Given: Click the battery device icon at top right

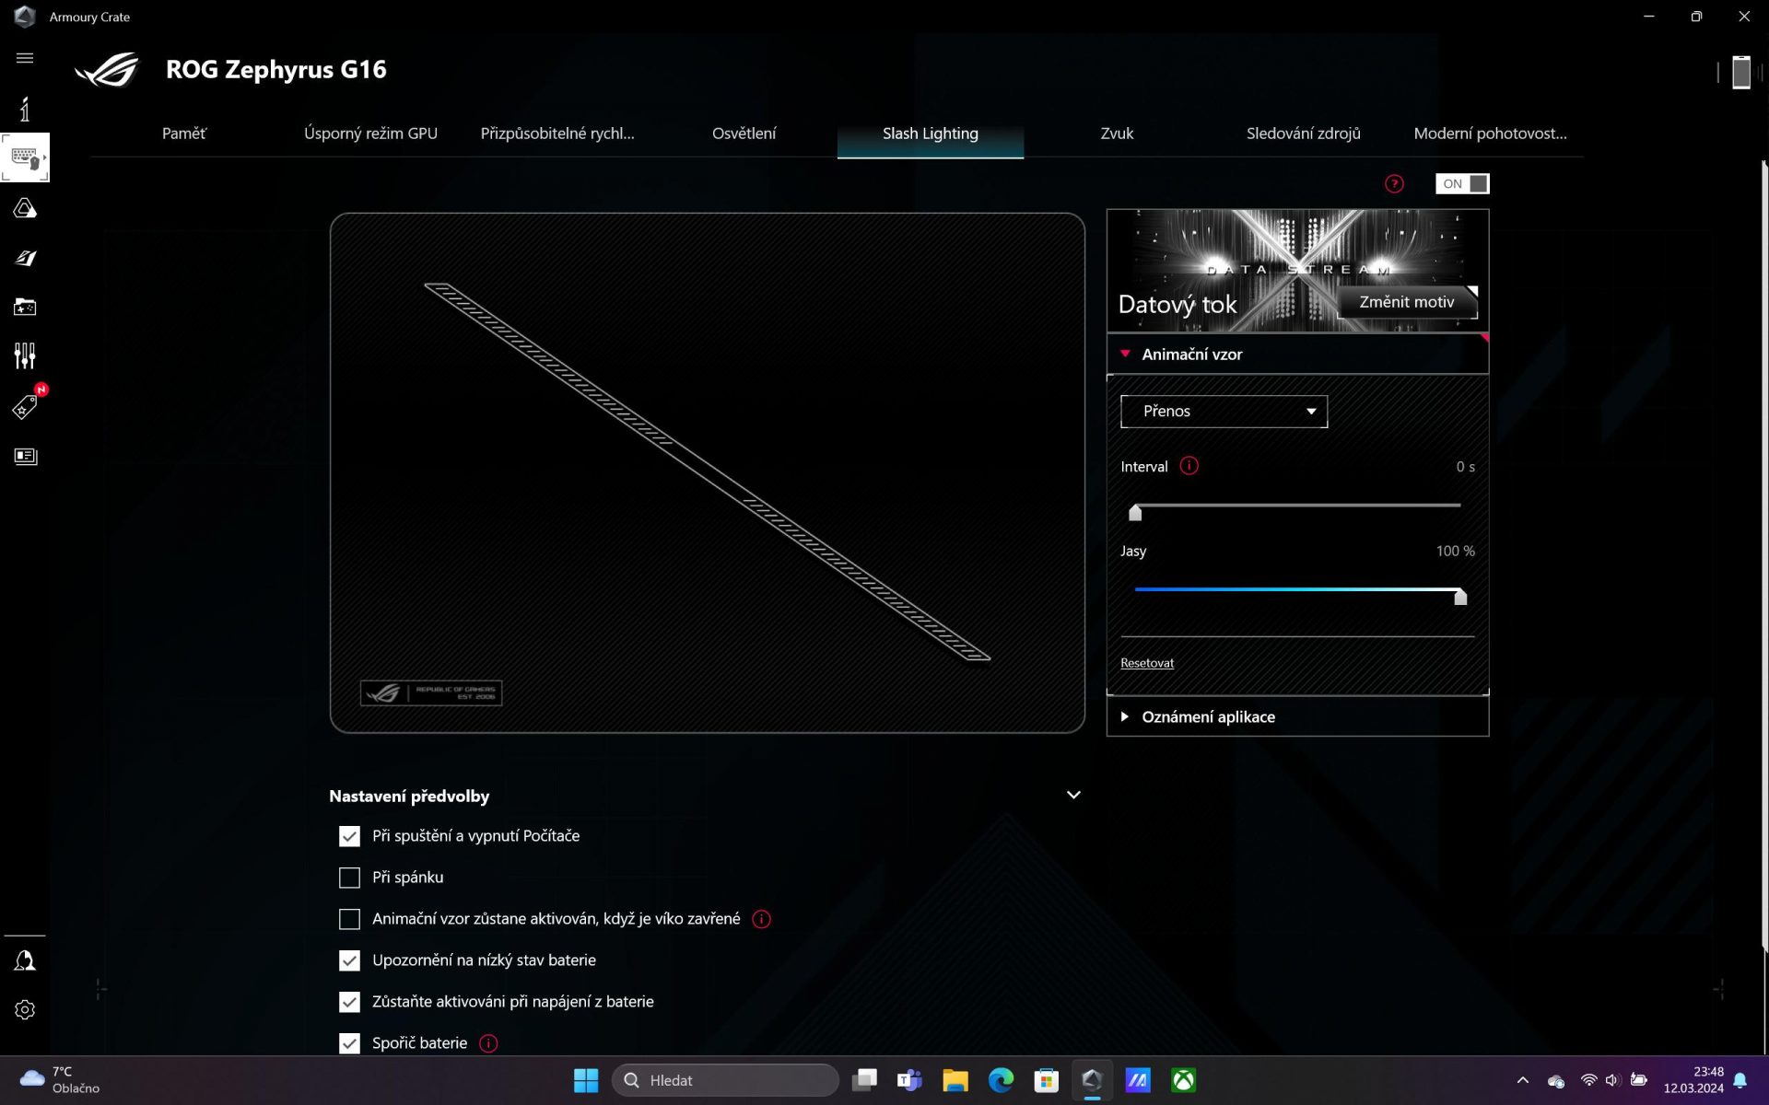Looking at the screenshot, I should coord(1740,72).
